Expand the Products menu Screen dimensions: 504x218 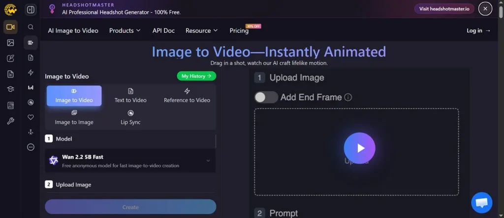[125, 30]
